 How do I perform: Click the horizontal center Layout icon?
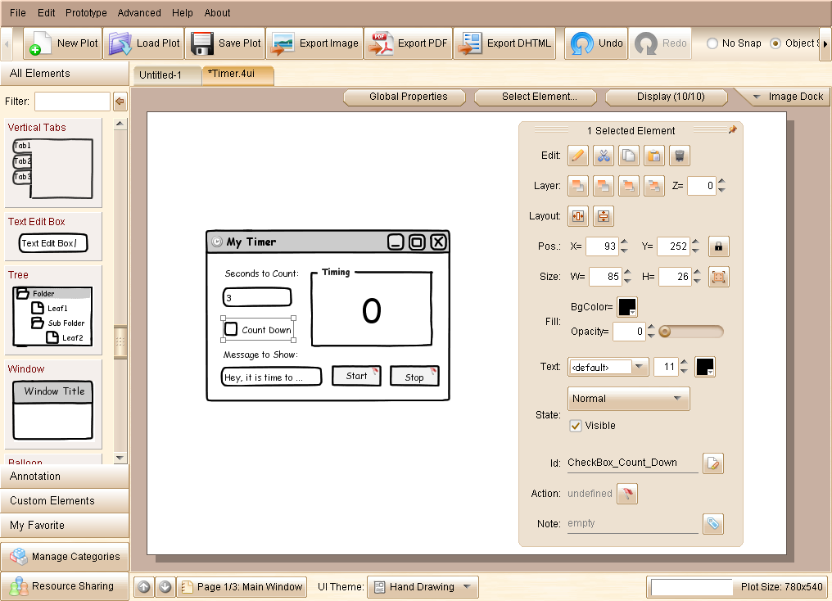click(578, 216)
